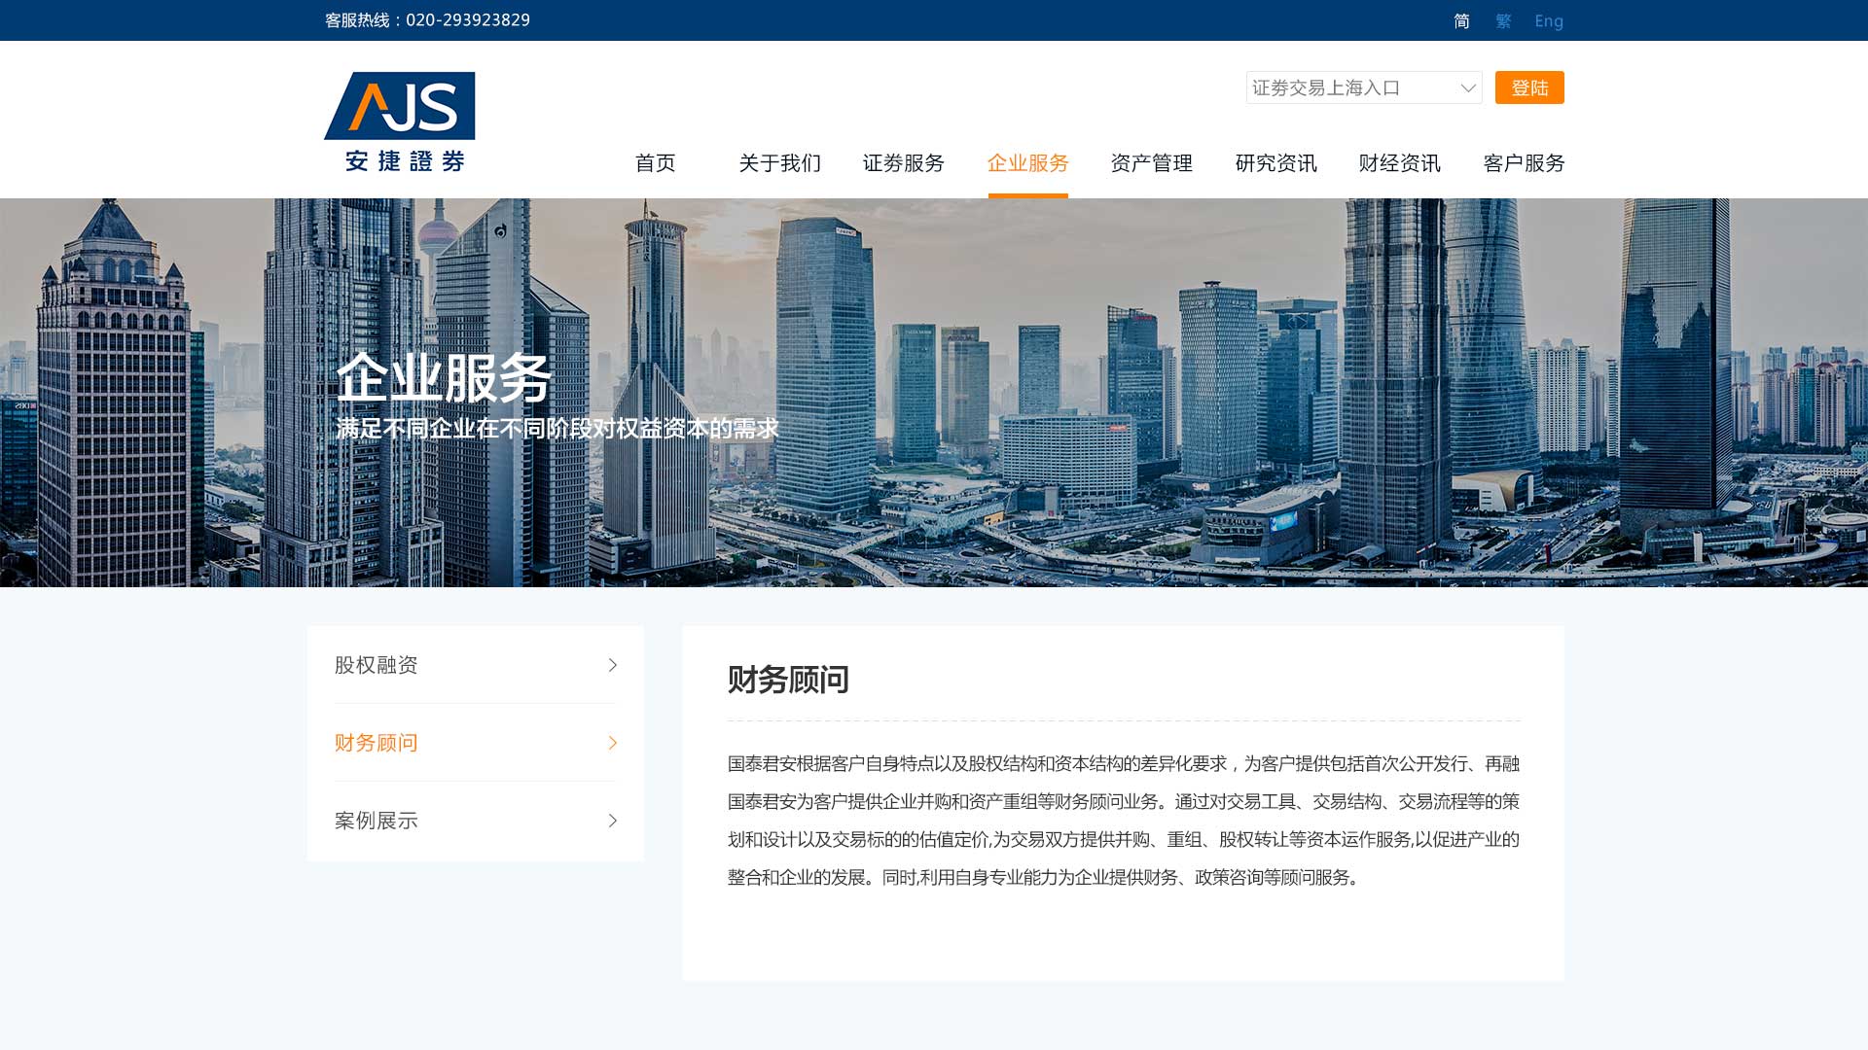Image resolution: width=1868 pixels, height=1050 pixels.
Task: Open 关于我们 navigation item
Action: 779,163
